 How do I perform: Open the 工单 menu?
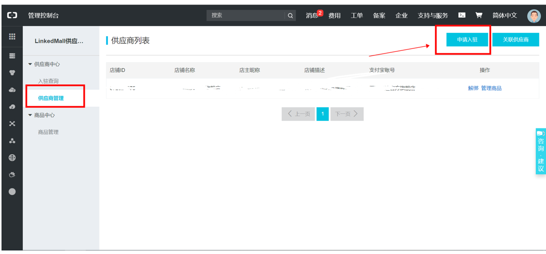click(x=357, y=15)
